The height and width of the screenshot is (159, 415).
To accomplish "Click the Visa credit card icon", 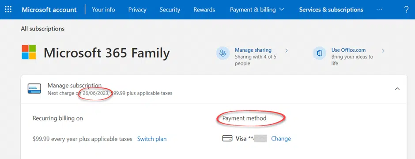I will click(x=227, y=138).
